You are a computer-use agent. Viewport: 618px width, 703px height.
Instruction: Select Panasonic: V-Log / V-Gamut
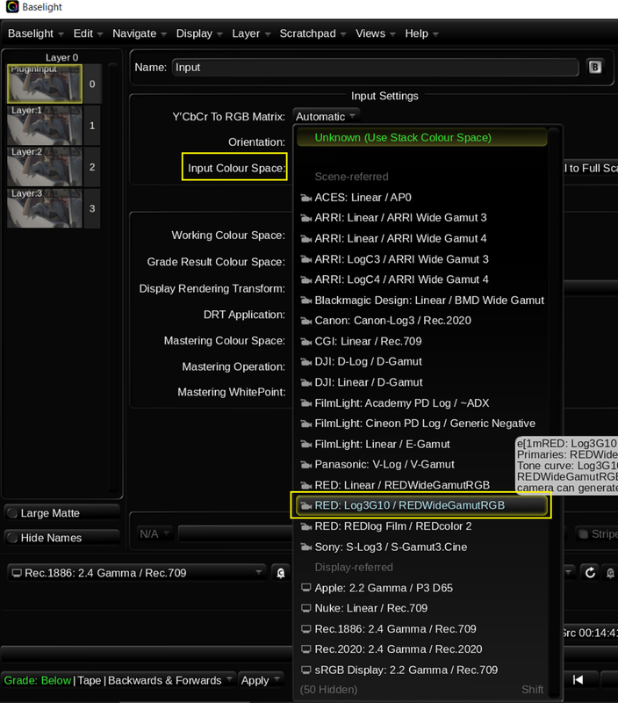pyautogui.click(x=422, y=465)
